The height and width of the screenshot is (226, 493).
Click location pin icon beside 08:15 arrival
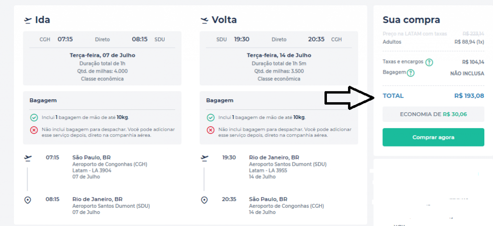tap(27, 200)
